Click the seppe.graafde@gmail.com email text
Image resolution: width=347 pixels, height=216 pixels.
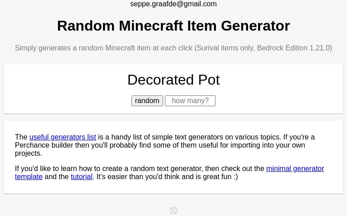(x=173, y=4)
